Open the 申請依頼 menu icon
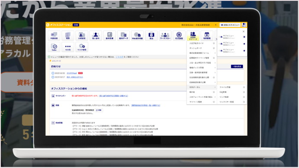This screenshot has height=168, width=299. point(54,35)
